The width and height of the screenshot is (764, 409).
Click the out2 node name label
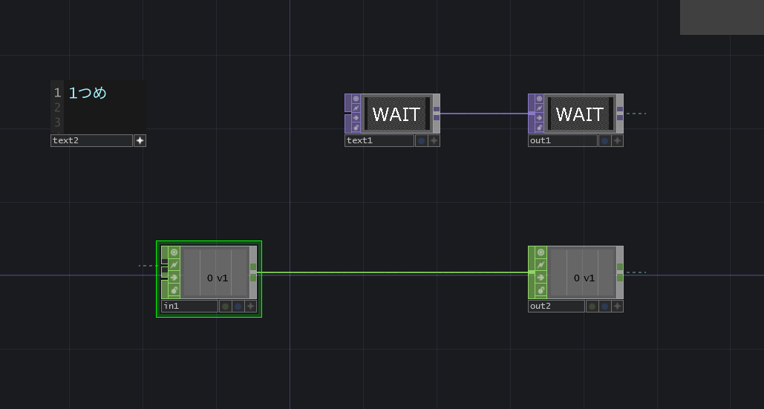tap(556, 306)
